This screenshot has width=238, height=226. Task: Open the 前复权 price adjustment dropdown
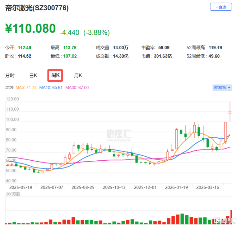coord(222,88)
